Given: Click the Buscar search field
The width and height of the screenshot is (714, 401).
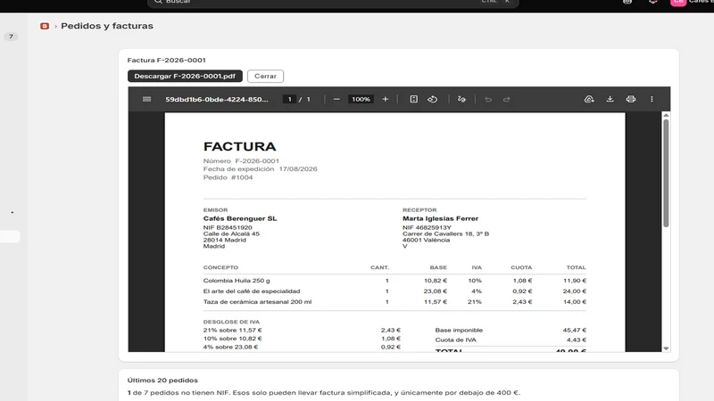Looking at the screenshot, I should coord(333,3).
